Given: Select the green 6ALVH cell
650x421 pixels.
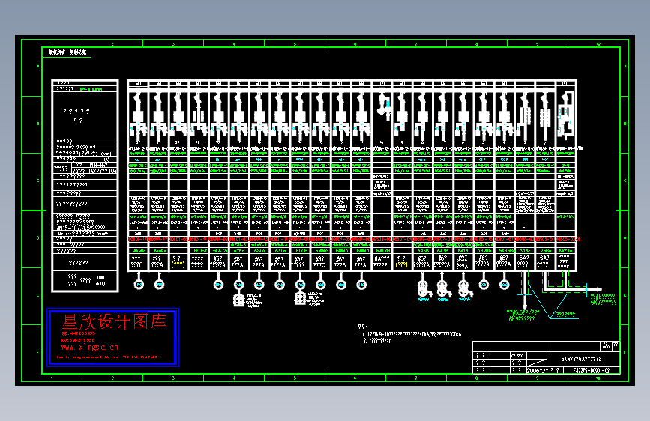Looking at the screenshot, I should [382, 251].
